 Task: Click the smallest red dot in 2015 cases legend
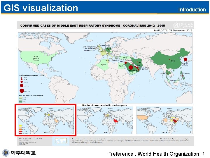click(x=22, y=77)
